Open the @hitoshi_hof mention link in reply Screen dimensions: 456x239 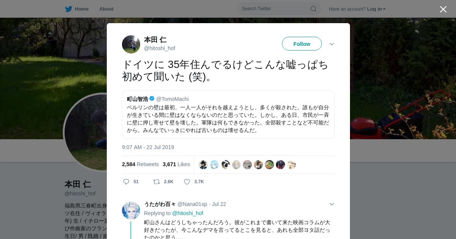pos(188,213)
